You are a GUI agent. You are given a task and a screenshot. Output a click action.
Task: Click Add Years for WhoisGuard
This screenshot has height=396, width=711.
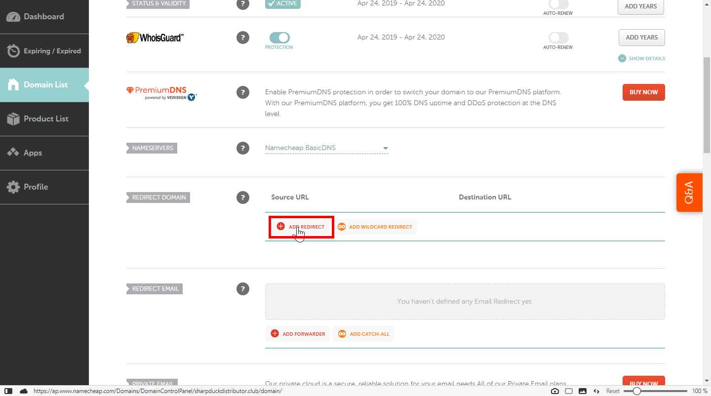[x=641, y=38]
